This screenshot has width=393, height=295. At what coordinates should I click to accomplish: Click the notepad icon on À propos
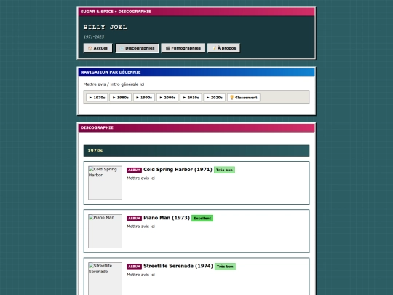[214, 48]
